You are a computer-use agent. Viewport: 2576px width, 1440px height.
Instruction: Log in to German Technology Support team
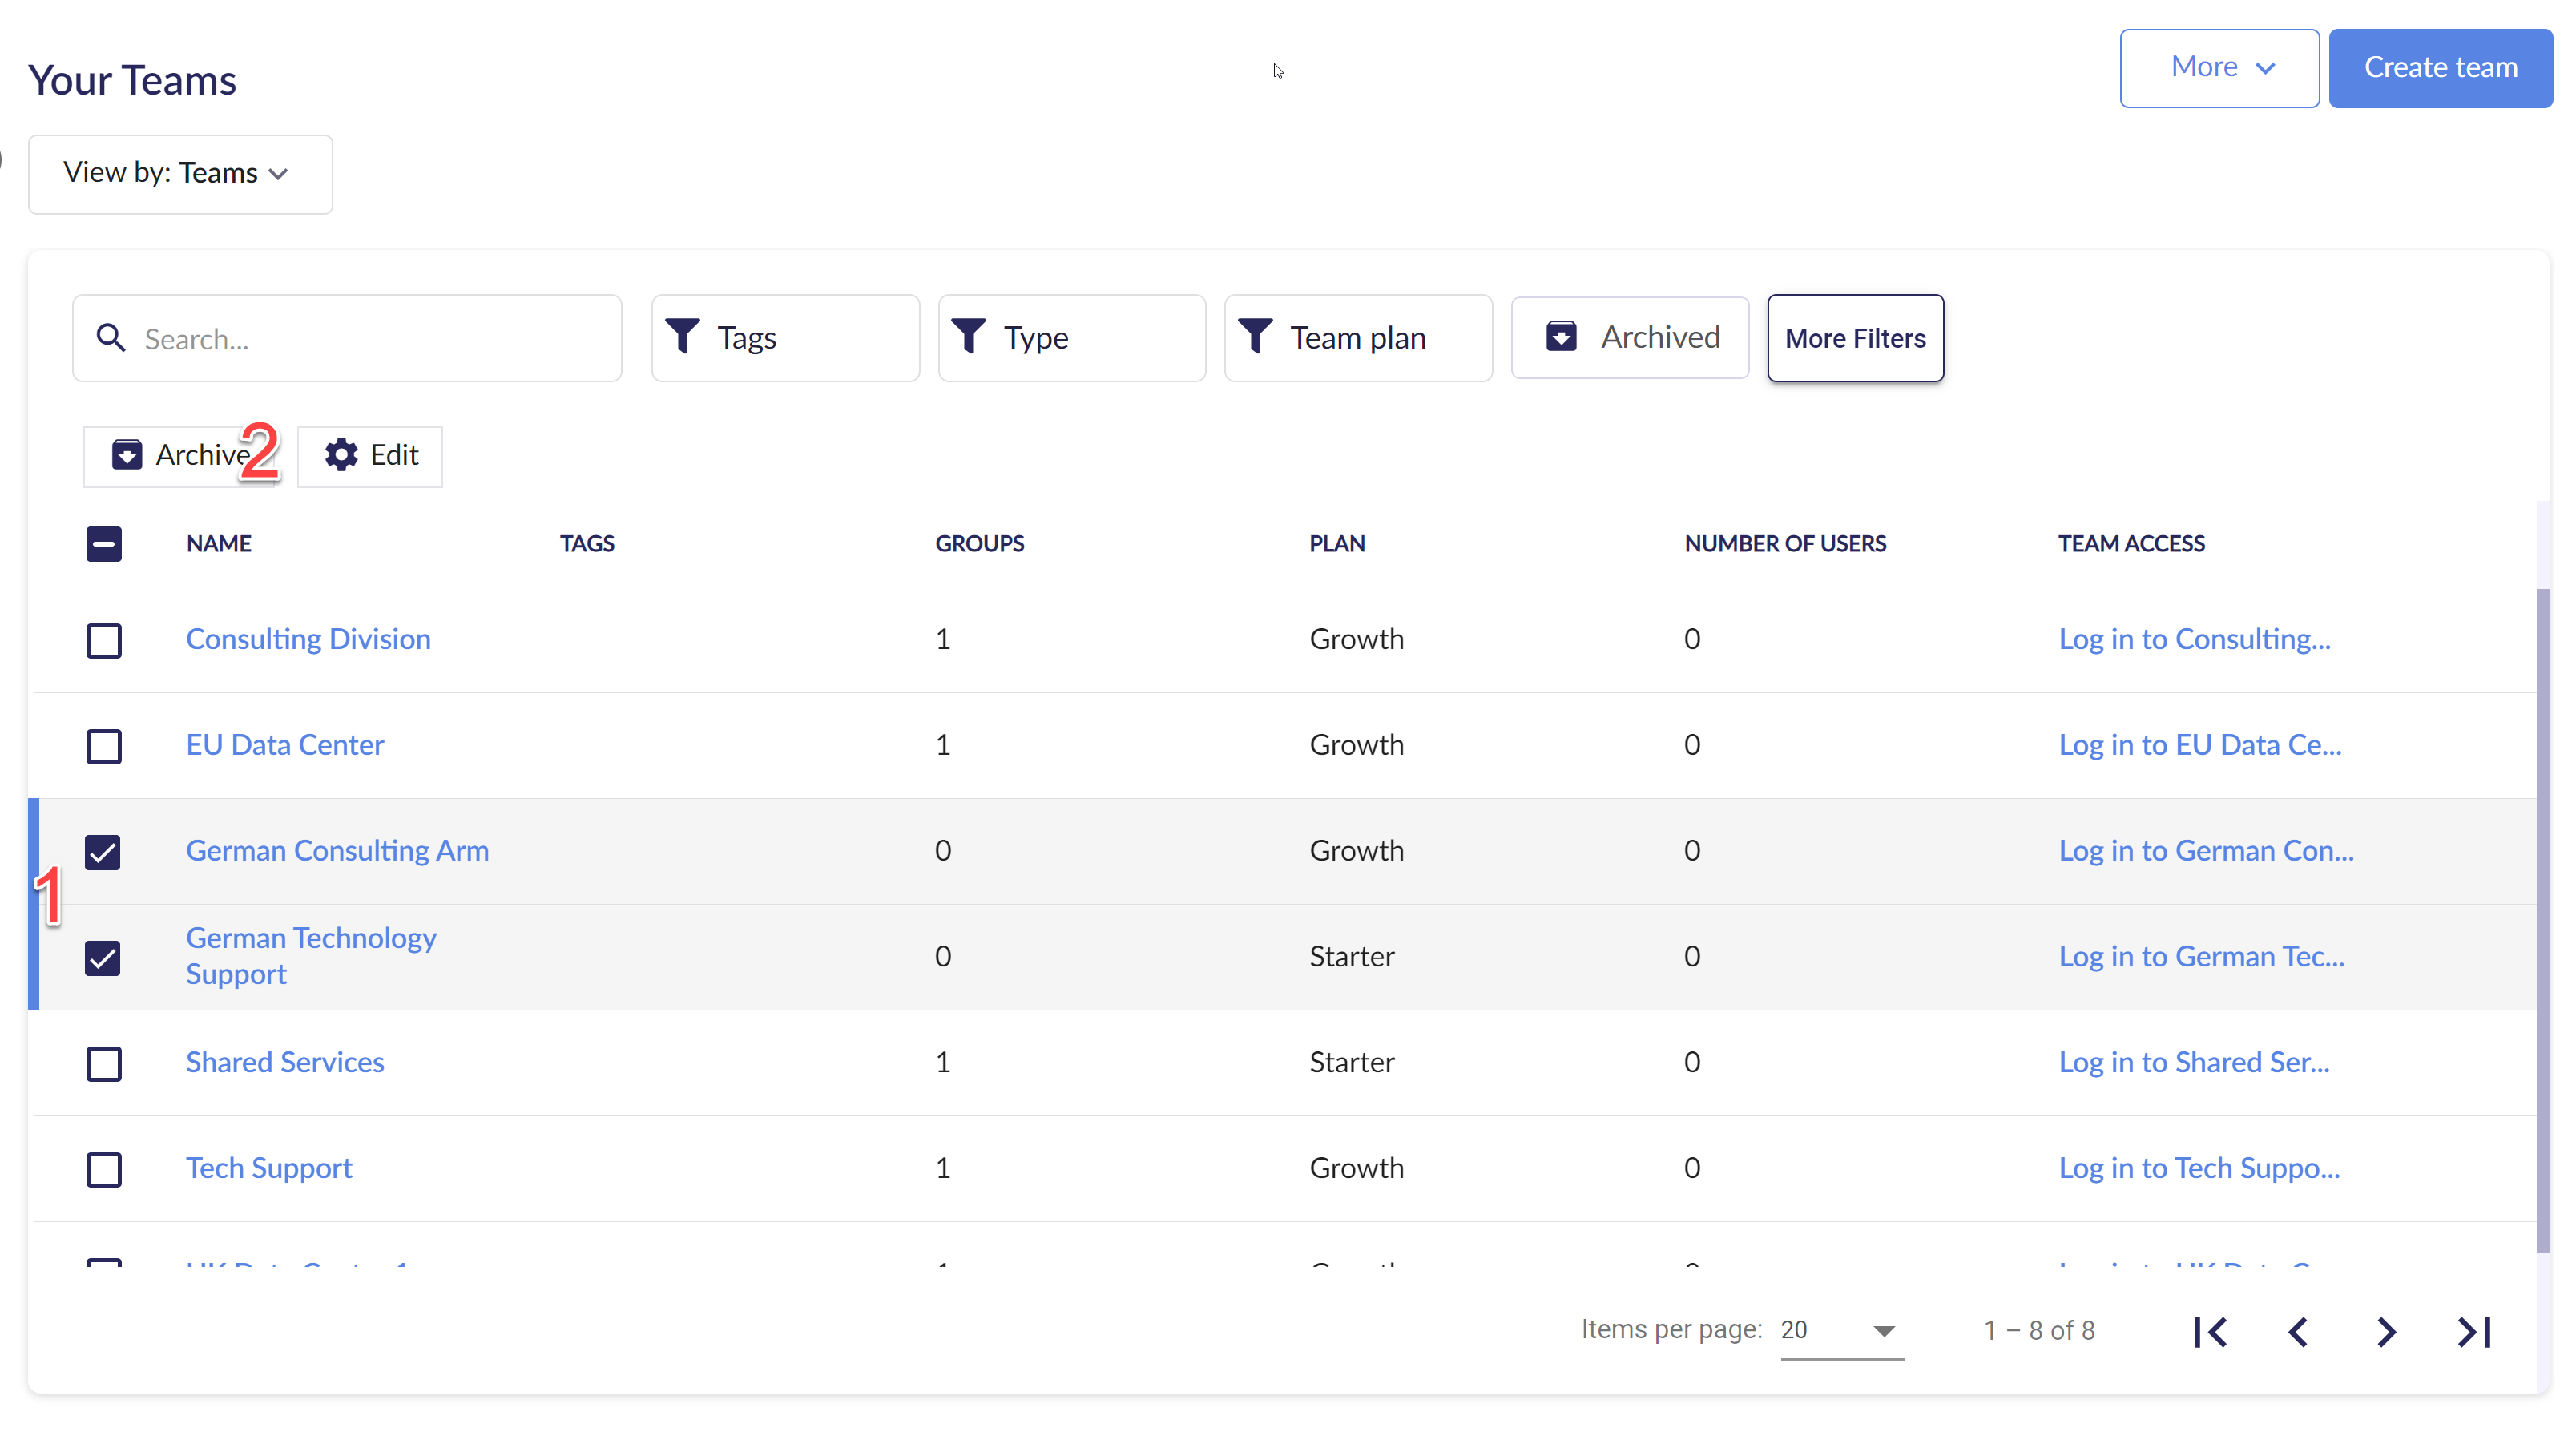point(2201,957)
